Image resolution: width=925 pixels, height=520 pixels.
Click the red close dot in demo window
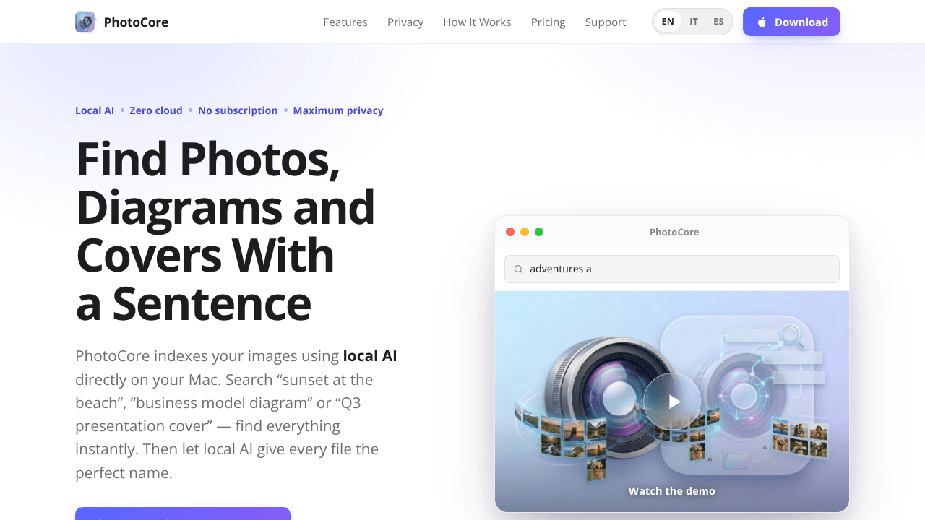coord(510,232)
